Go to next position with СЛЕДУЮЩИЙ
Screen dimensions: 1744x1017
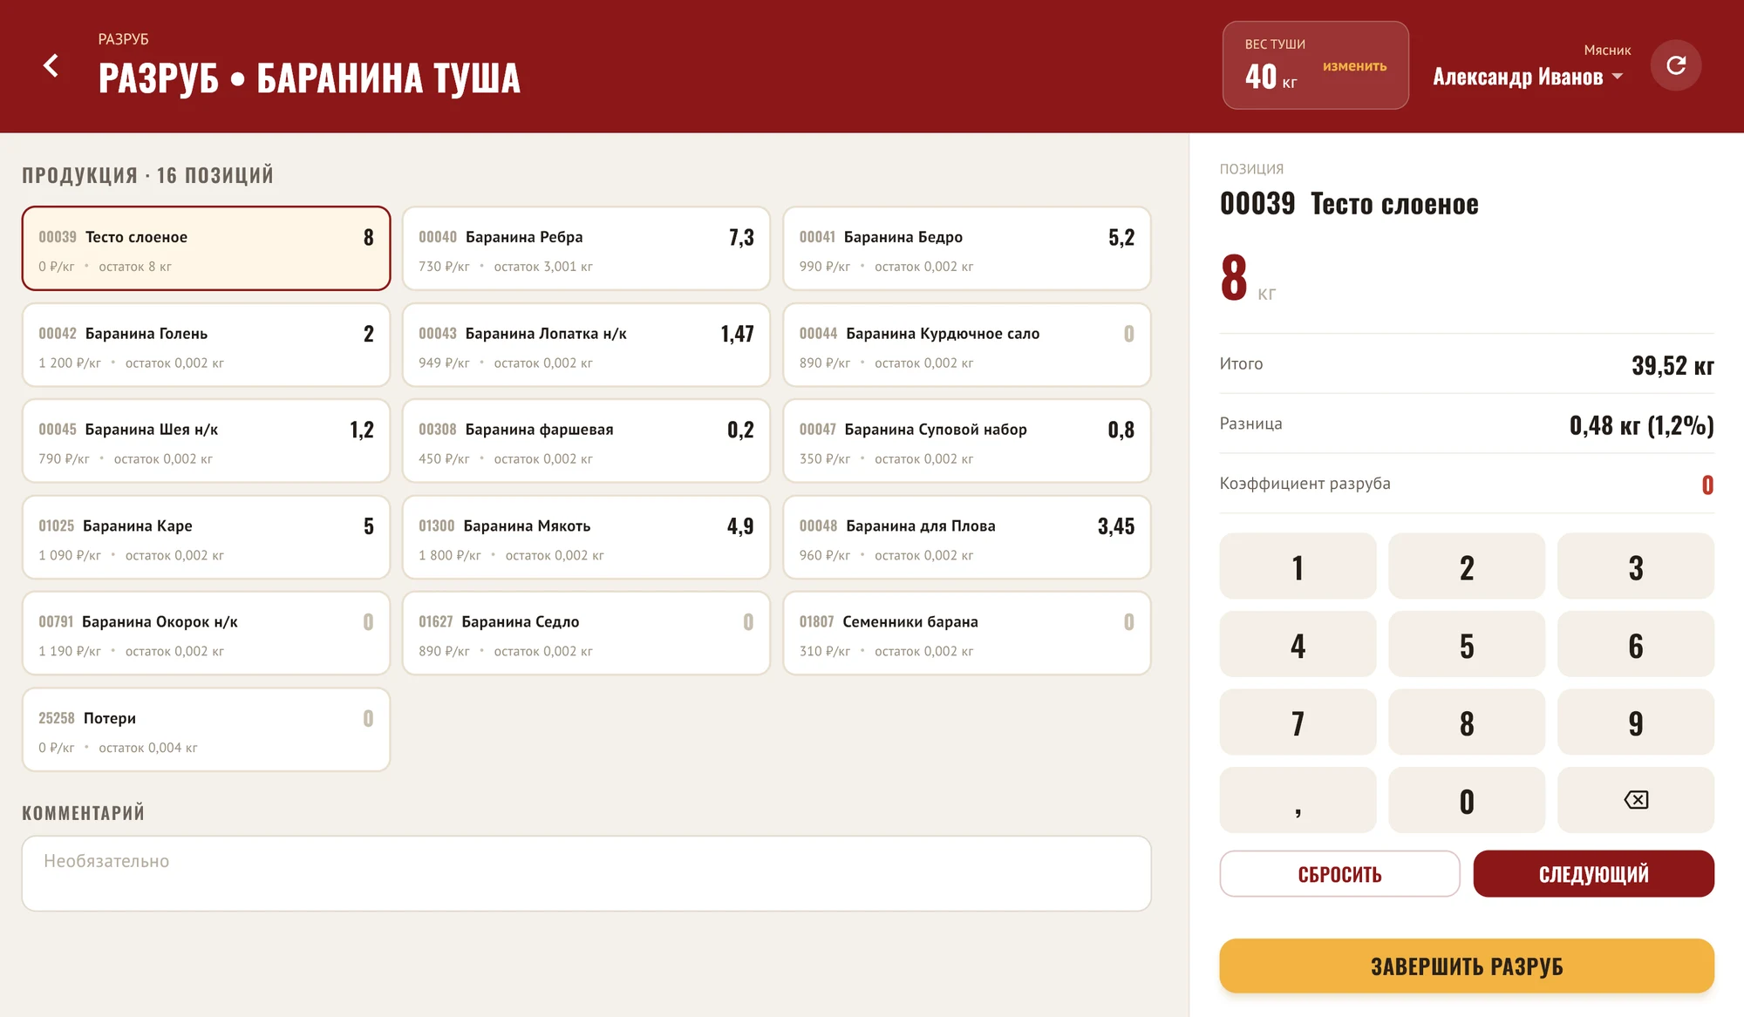[1593, 873]
